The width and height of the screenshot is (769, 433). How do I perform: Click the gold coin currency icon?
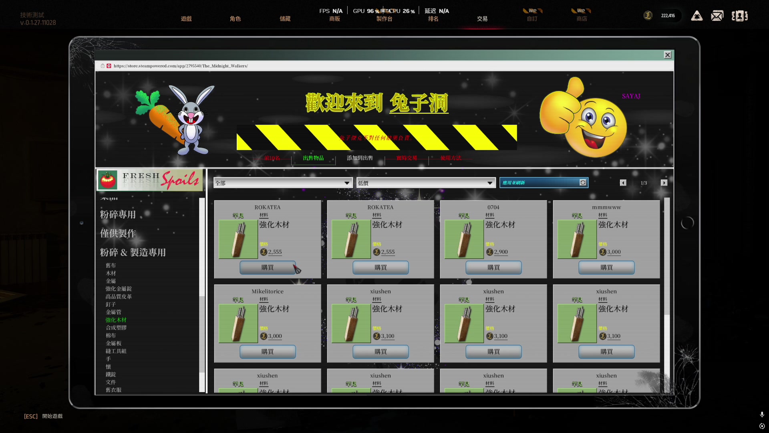tap(648, 16)
